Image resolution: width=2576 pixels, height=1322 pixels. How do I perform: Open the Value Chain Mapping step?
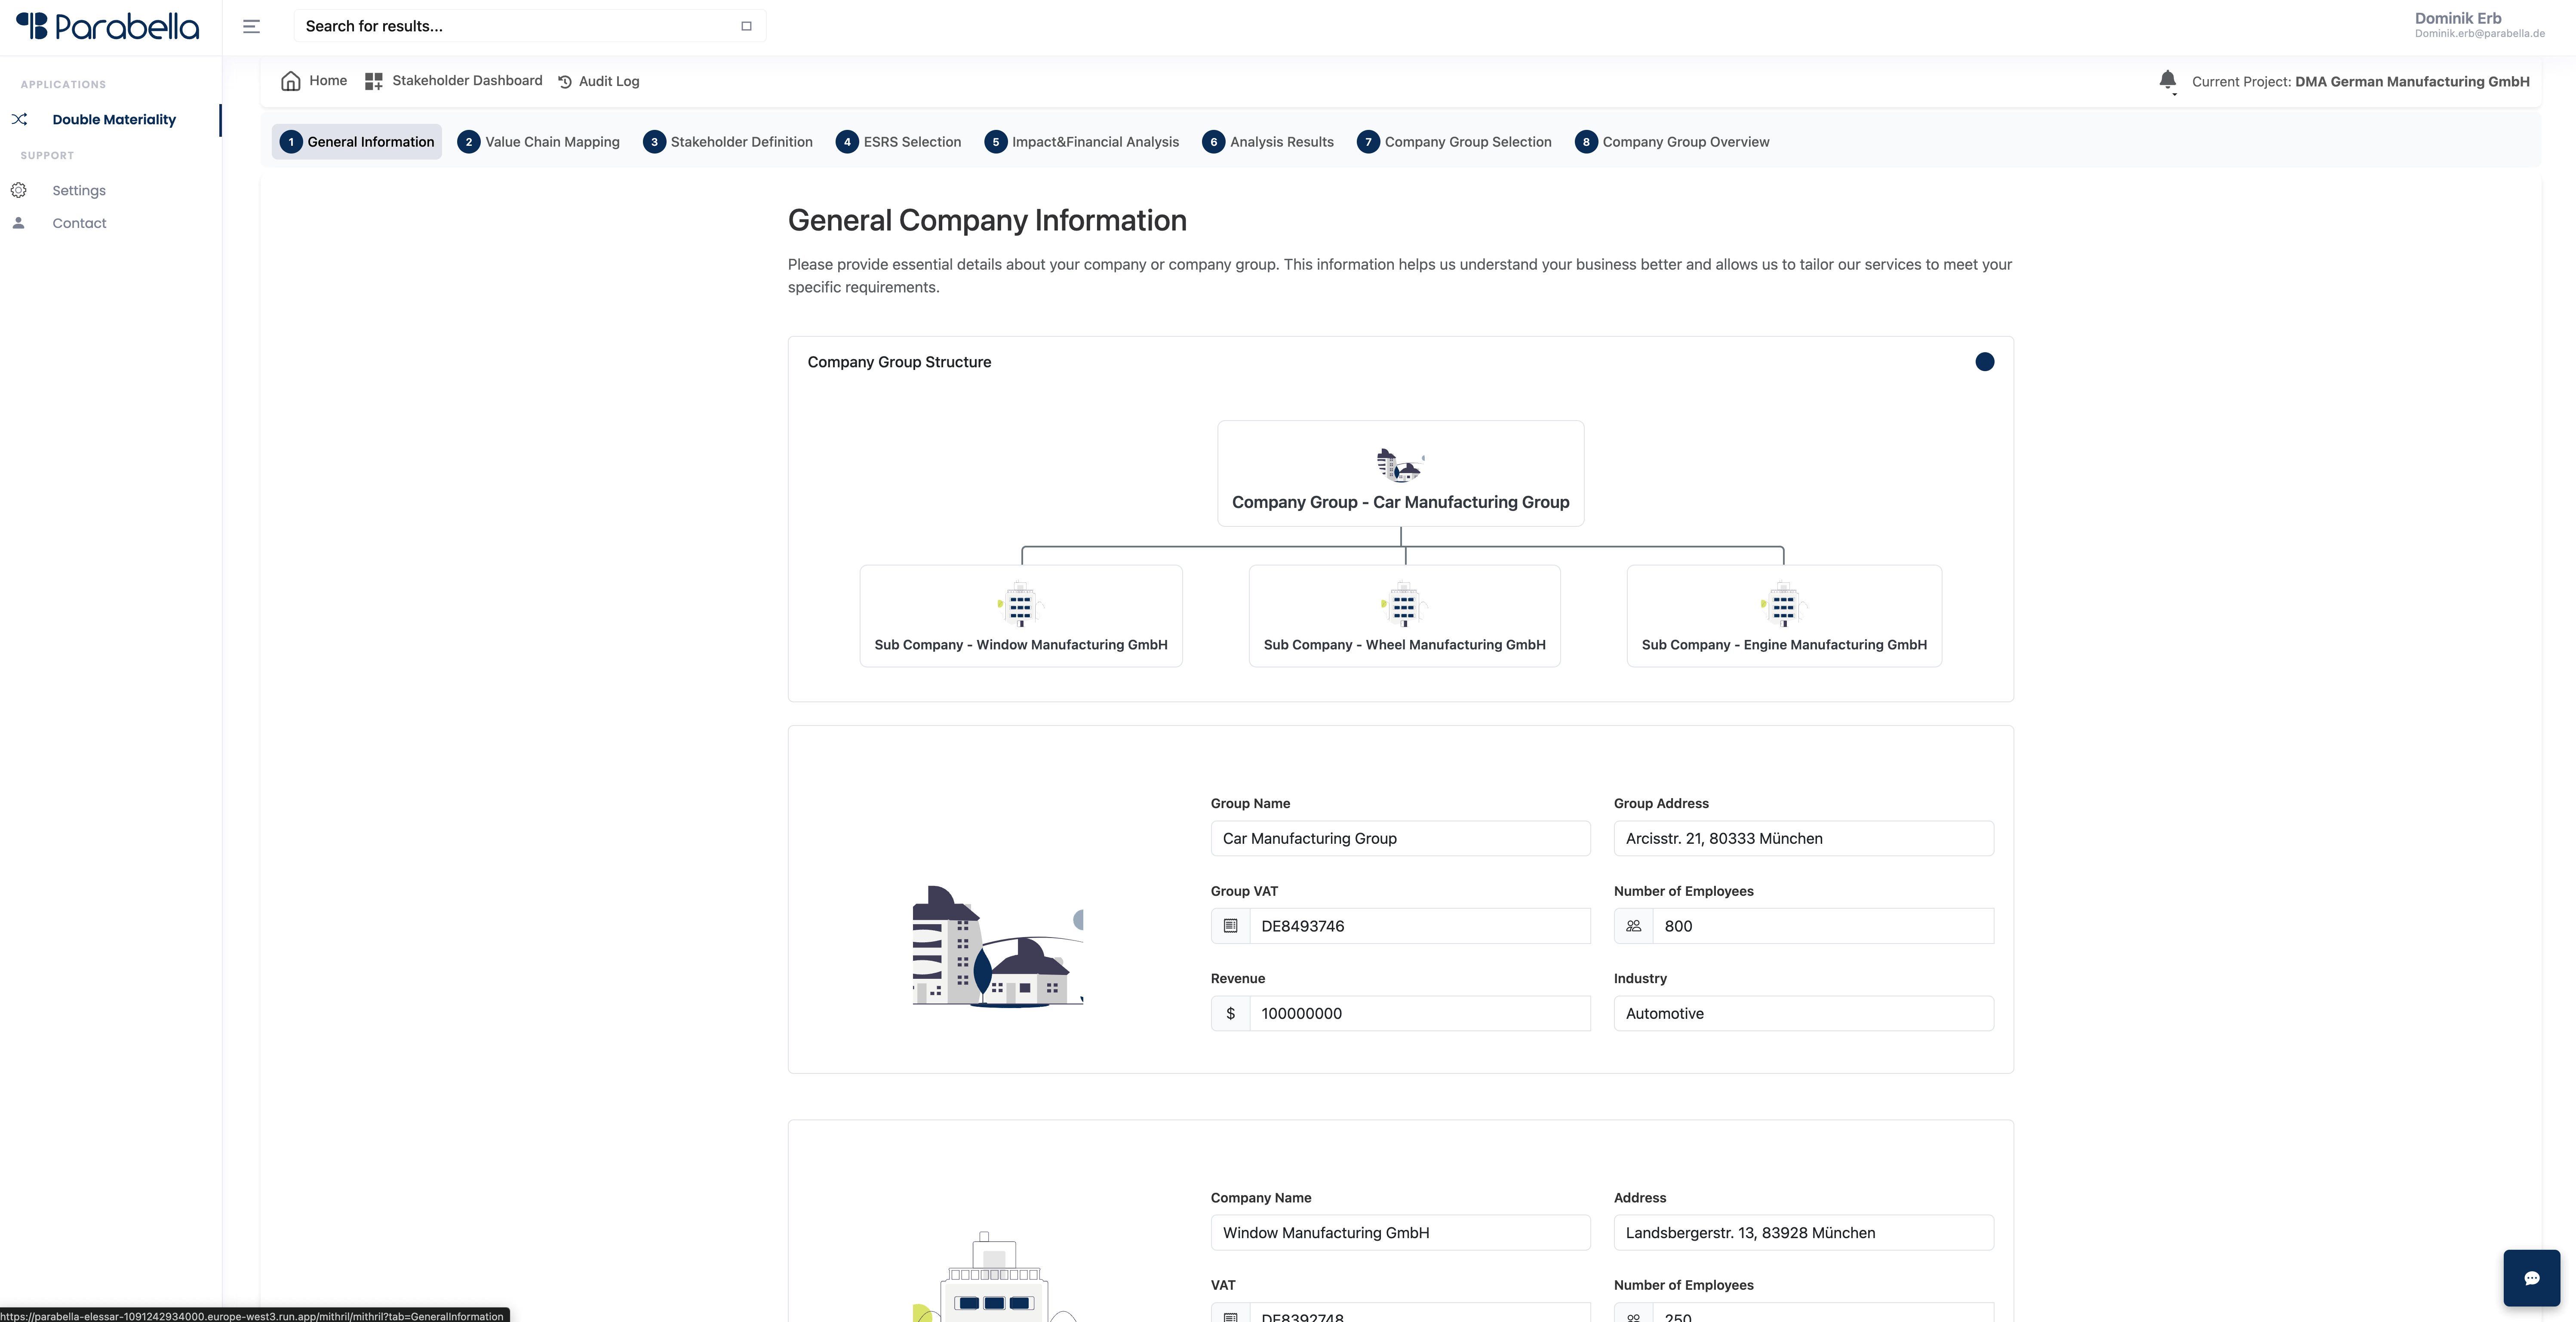point(539,142)
